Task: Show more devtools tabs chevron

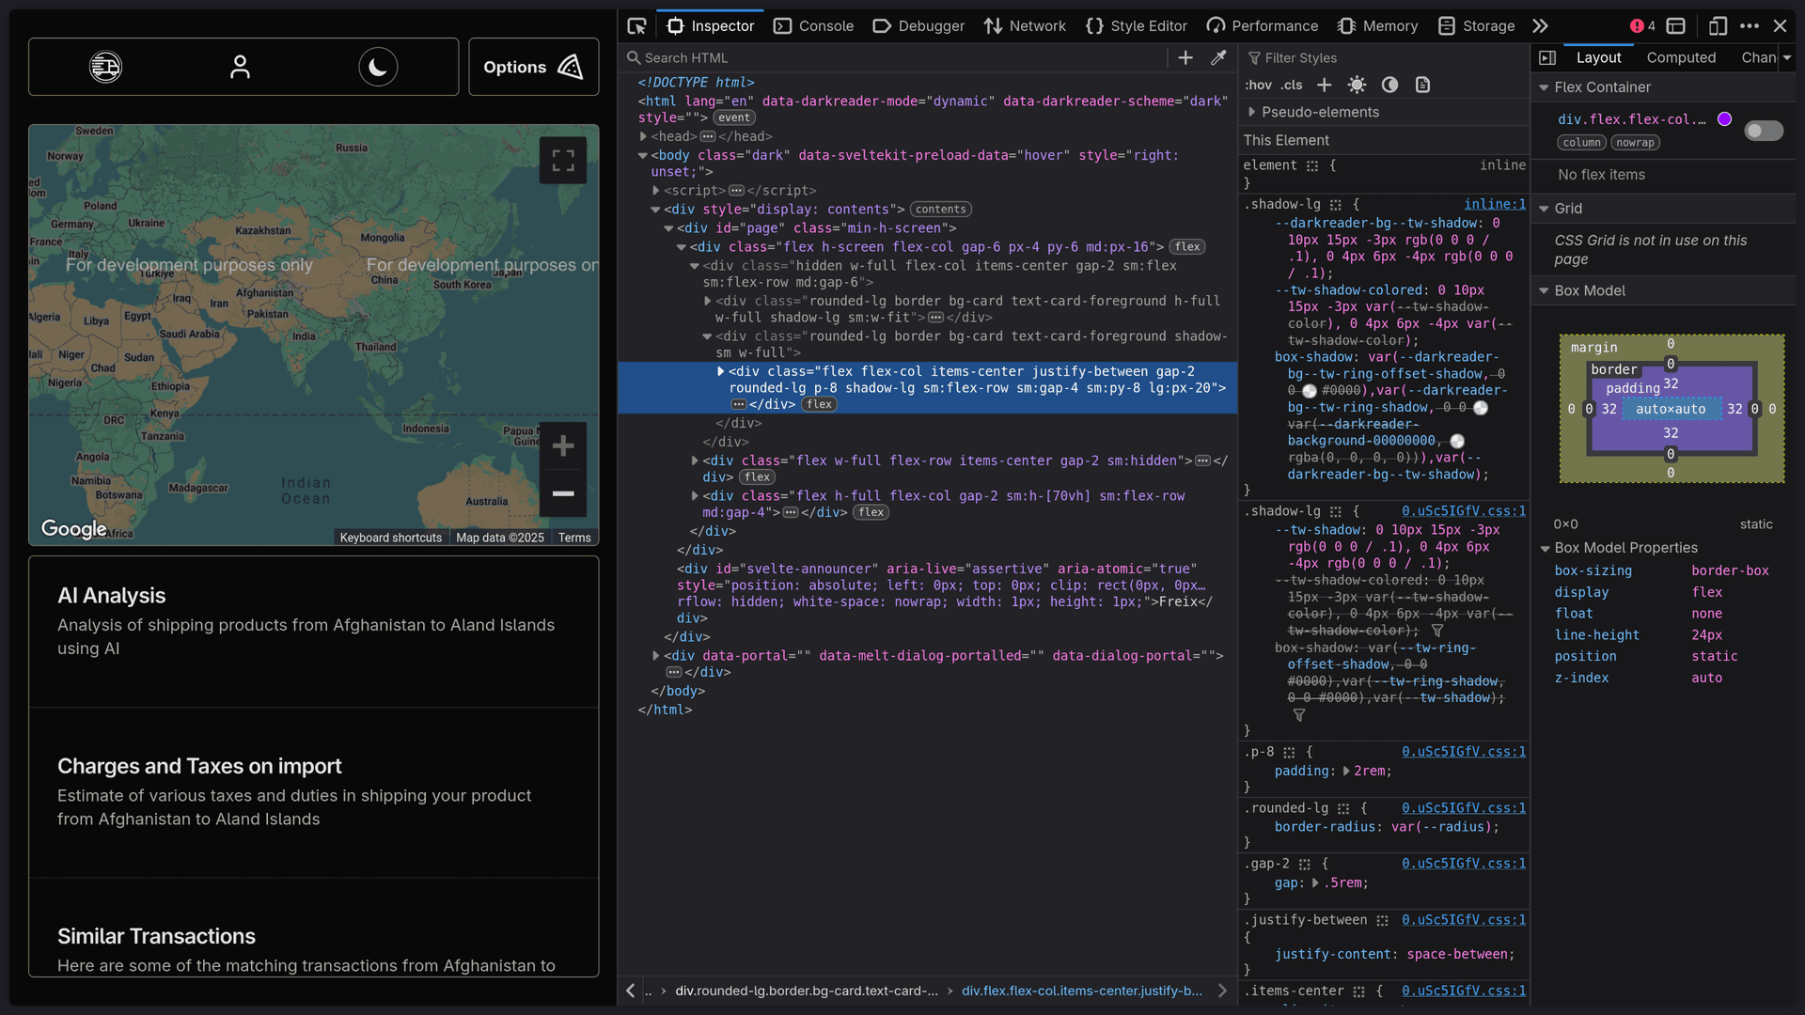Action: click(1540, 26)
